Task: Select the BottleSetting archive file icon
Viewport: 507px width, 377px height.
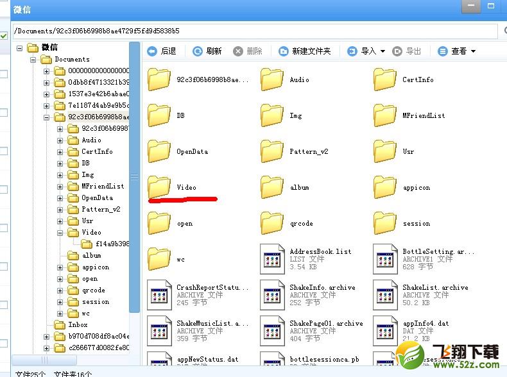Action: coord(385,259)
